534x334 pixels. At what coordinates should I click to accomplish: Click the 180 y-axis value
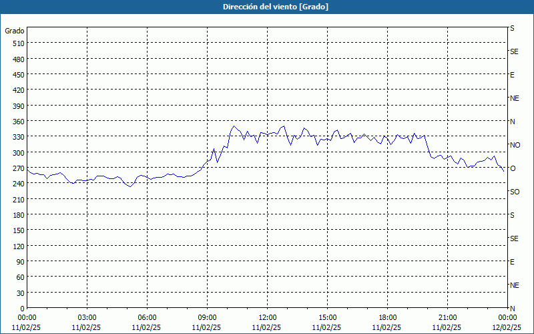19,215
